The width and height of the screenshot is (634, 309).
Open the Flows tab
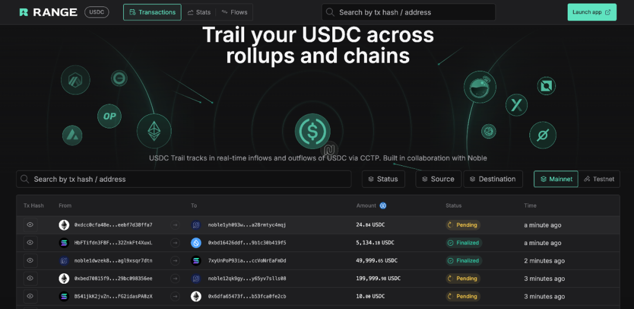[x=234, y=12]
